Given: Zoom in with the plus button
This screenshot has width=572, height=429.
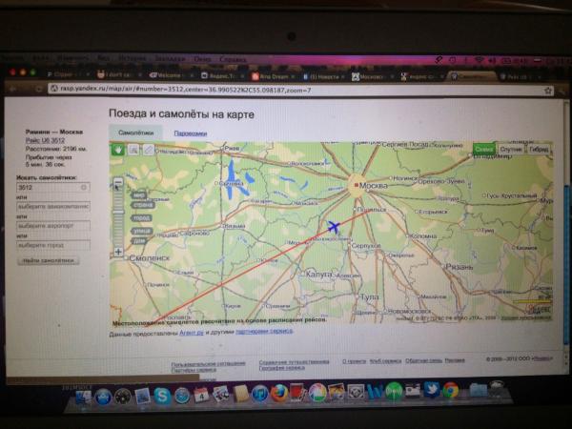Looking at the screenshot, I should (118, 252).
